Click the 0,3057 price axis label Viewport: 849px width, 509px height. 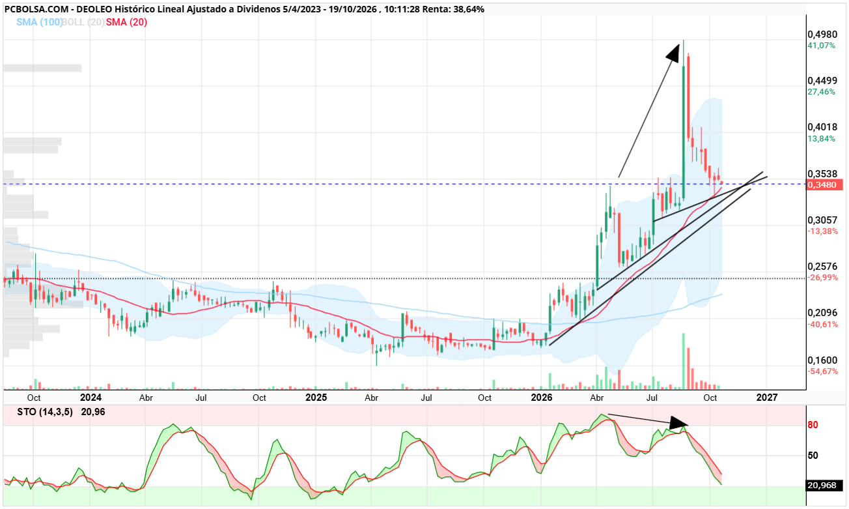click(822, 220)
